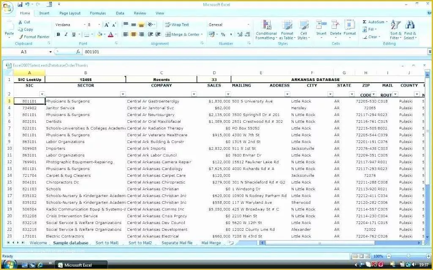Image resolution: width=433 pixels, height=270 pixels.
Task: Toggle Italic formatting
Action: pos(66,35)
